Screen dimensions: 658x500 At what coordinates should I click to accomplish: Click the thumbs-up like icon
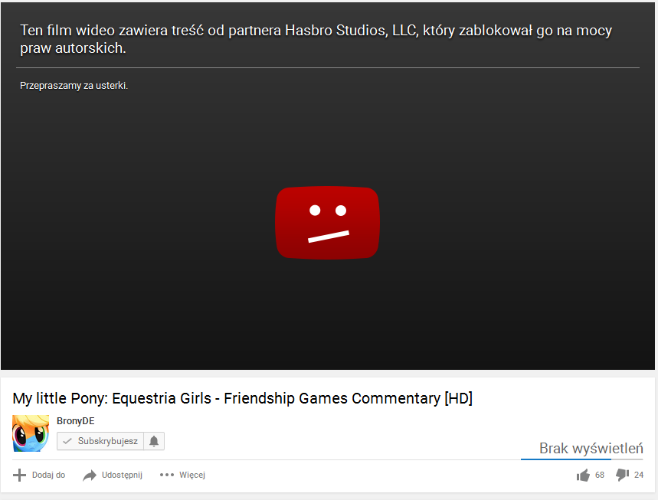point(583,475)
